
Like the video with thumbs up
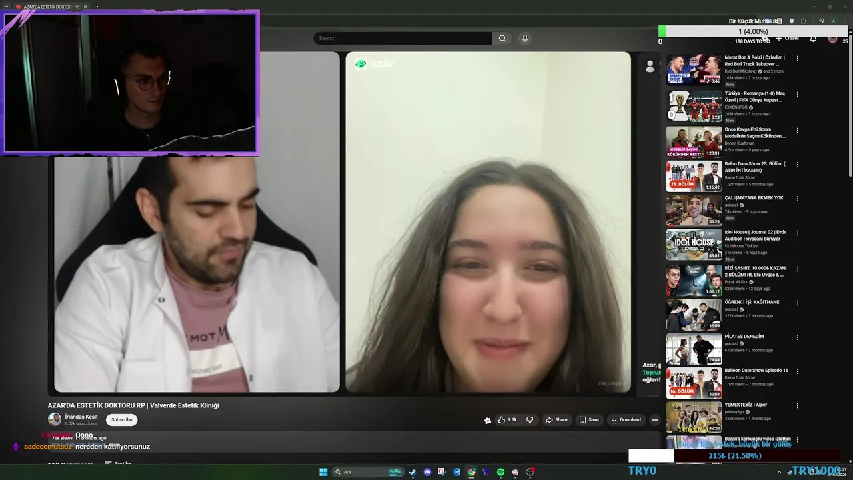click(508, 420)
